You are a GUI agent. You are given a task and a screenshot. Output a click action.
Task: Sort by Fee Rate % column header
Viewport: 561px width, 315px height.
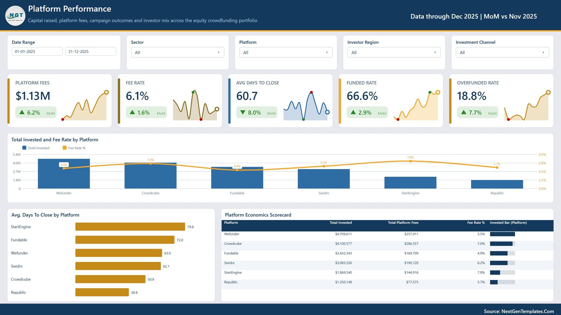(476, 223)
